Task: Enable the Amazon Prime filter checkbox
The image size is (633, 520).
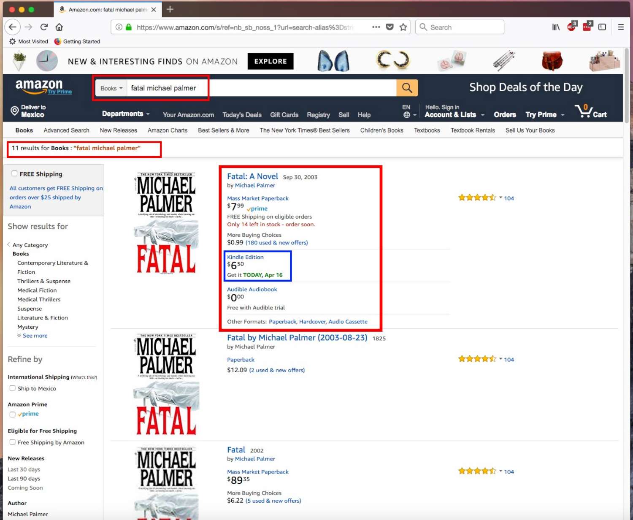Action: tap(13, 414)
